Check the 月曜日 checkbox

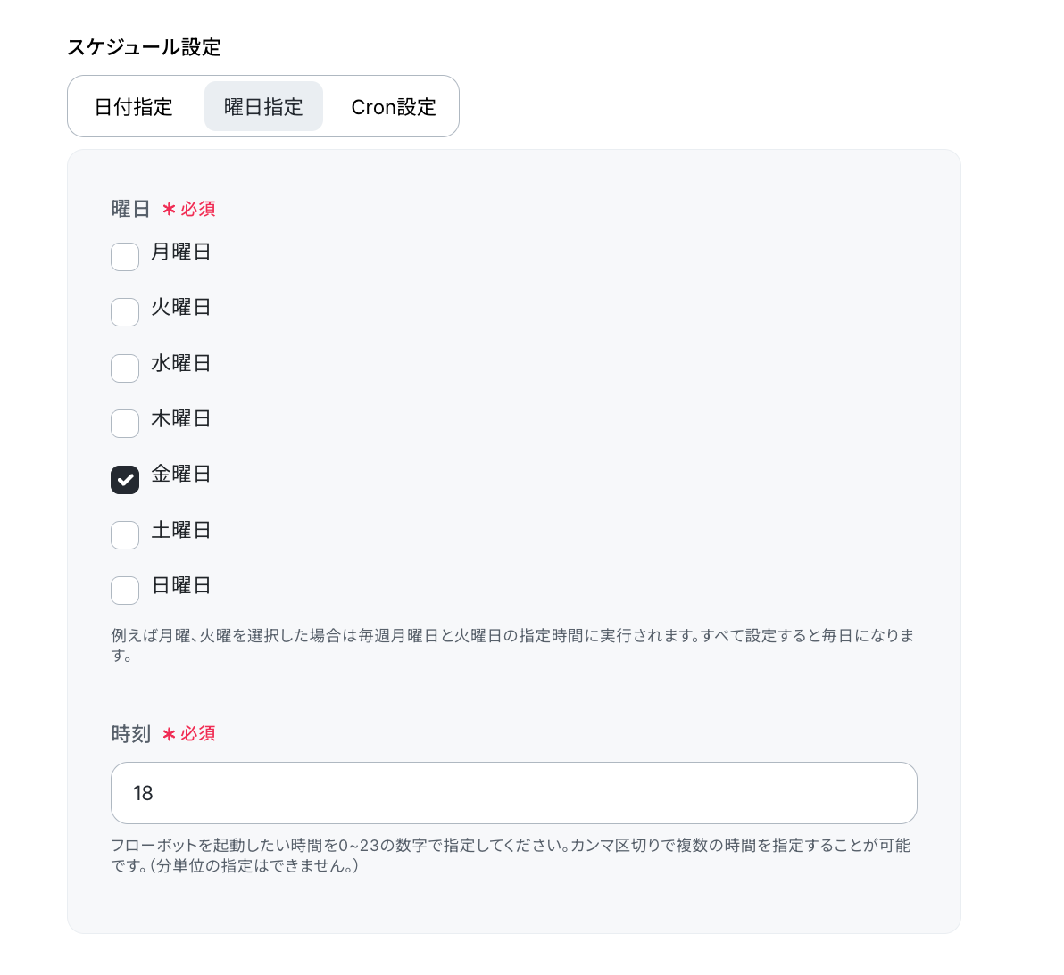click(x=125, y=257)
